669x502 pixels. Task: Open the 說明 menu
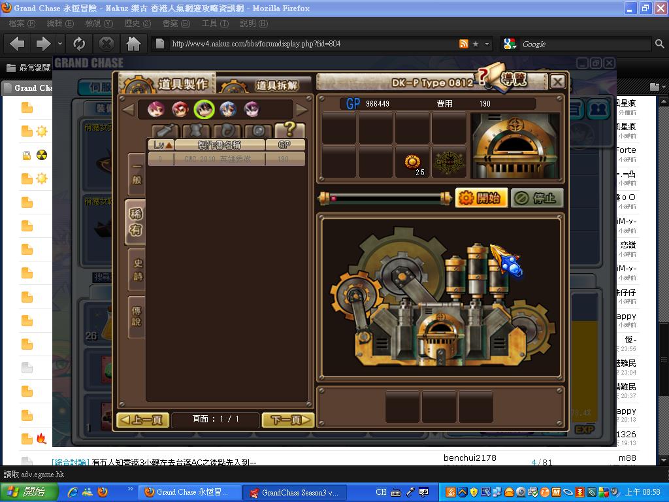[x=253, y=24]
